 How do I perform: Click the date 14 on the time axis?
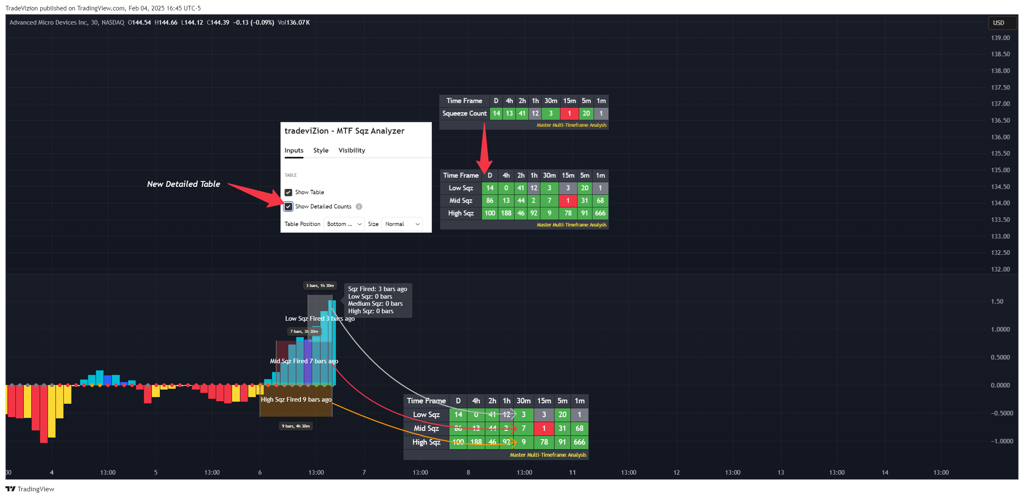click(885, 473)
